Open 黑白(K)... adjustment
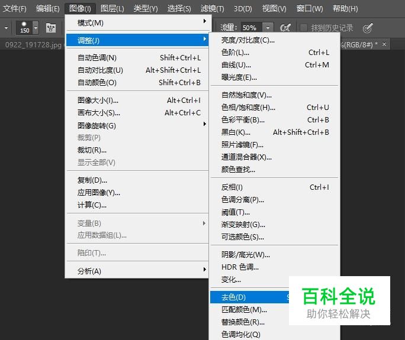 274,132
